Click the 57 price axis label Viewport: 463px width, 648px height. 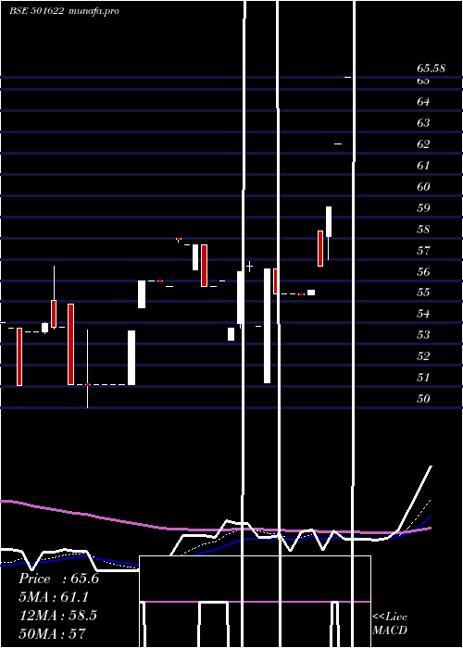(x=423, y=251)
